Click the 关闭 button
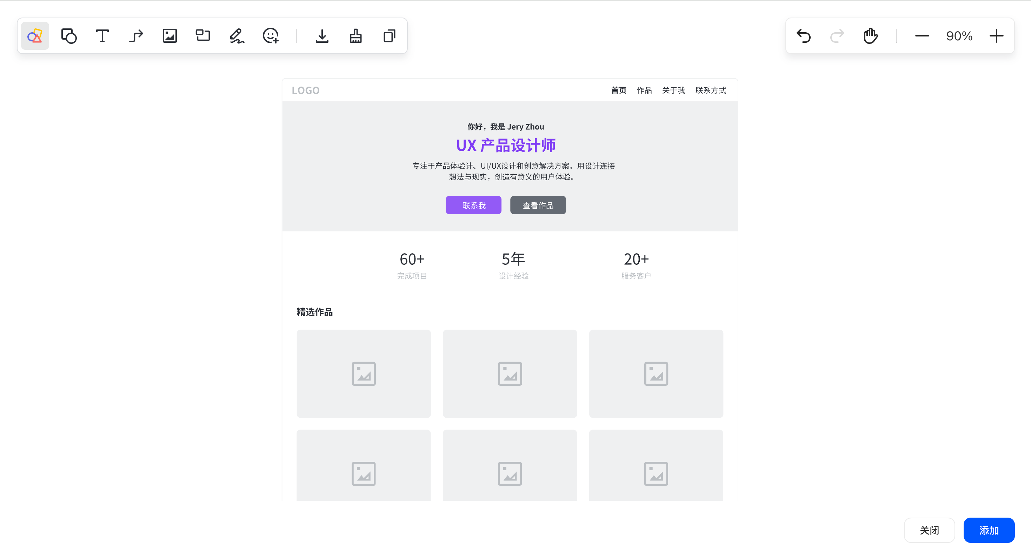Image resolution: width=1031 pixels, height=559 pixels. coord(929,530)
